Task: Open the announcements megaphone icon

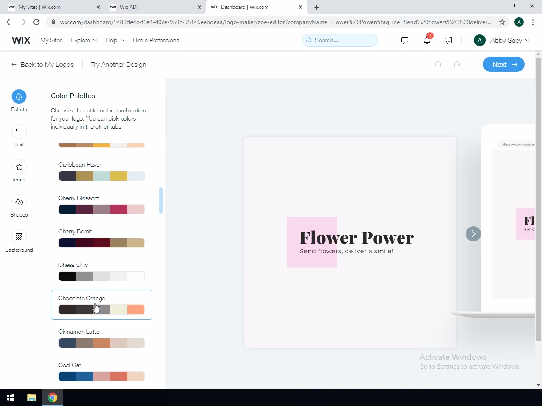Action: click(448, 40)
